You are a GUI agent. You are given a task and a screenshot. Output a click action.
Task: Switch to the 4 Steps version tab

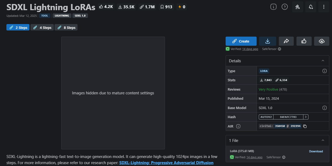click(x=42, y=28)
